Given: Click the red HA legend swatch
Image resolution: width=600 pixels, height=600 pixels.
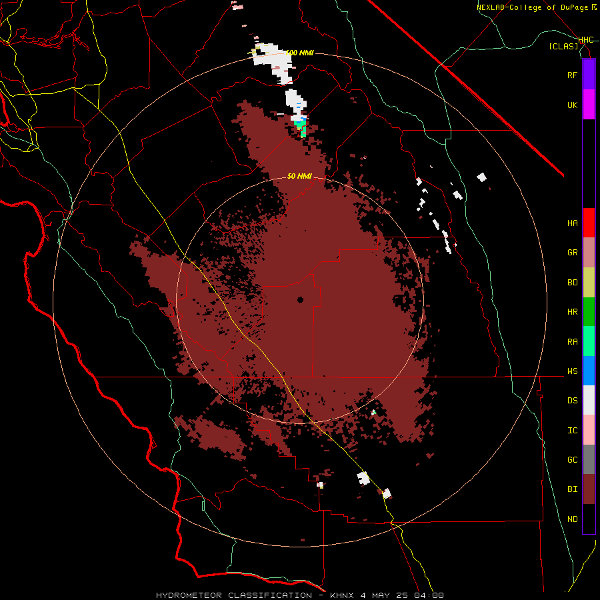Looking at the screenshot, I should click(589, 223).
